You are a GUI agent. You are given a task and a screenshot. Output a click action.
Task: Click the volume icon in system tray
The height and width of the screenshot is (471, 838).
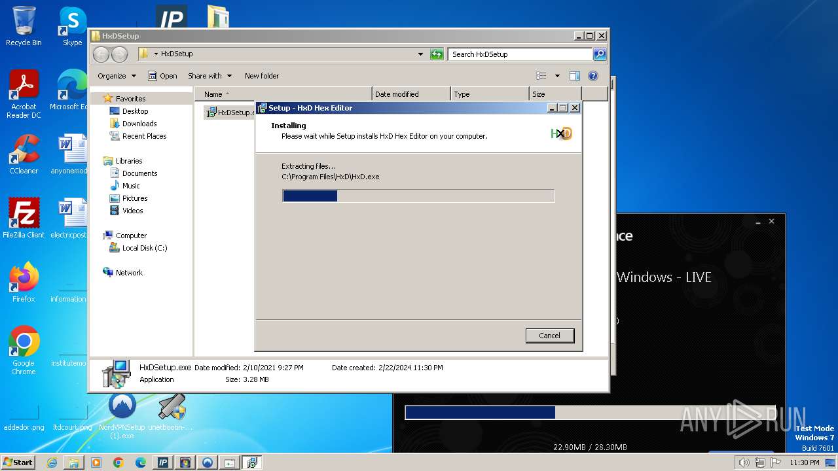coord(744,462)
